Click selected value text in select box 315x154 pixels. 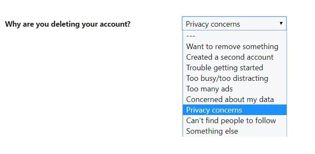213,24
